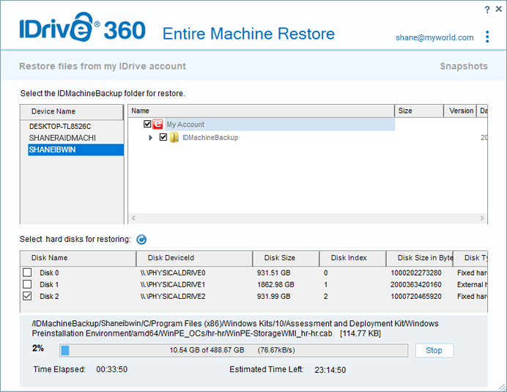The height and width of the screenshot is (392, 507).
Task: Click the 1862.98 GB disk size
Action: pos(275,284)
